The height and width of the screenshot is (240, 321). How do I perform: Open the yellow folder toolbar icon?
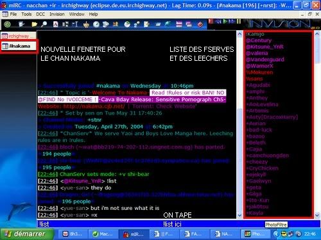click(x=34, y=24)
